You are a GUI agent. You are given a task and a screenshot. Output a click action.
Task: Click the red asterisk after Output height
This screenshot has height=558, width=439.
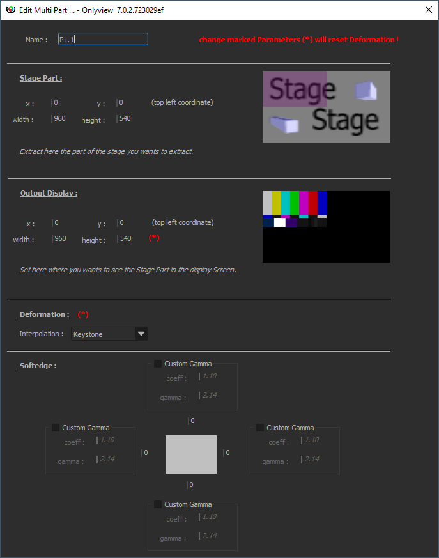(154, 238)
